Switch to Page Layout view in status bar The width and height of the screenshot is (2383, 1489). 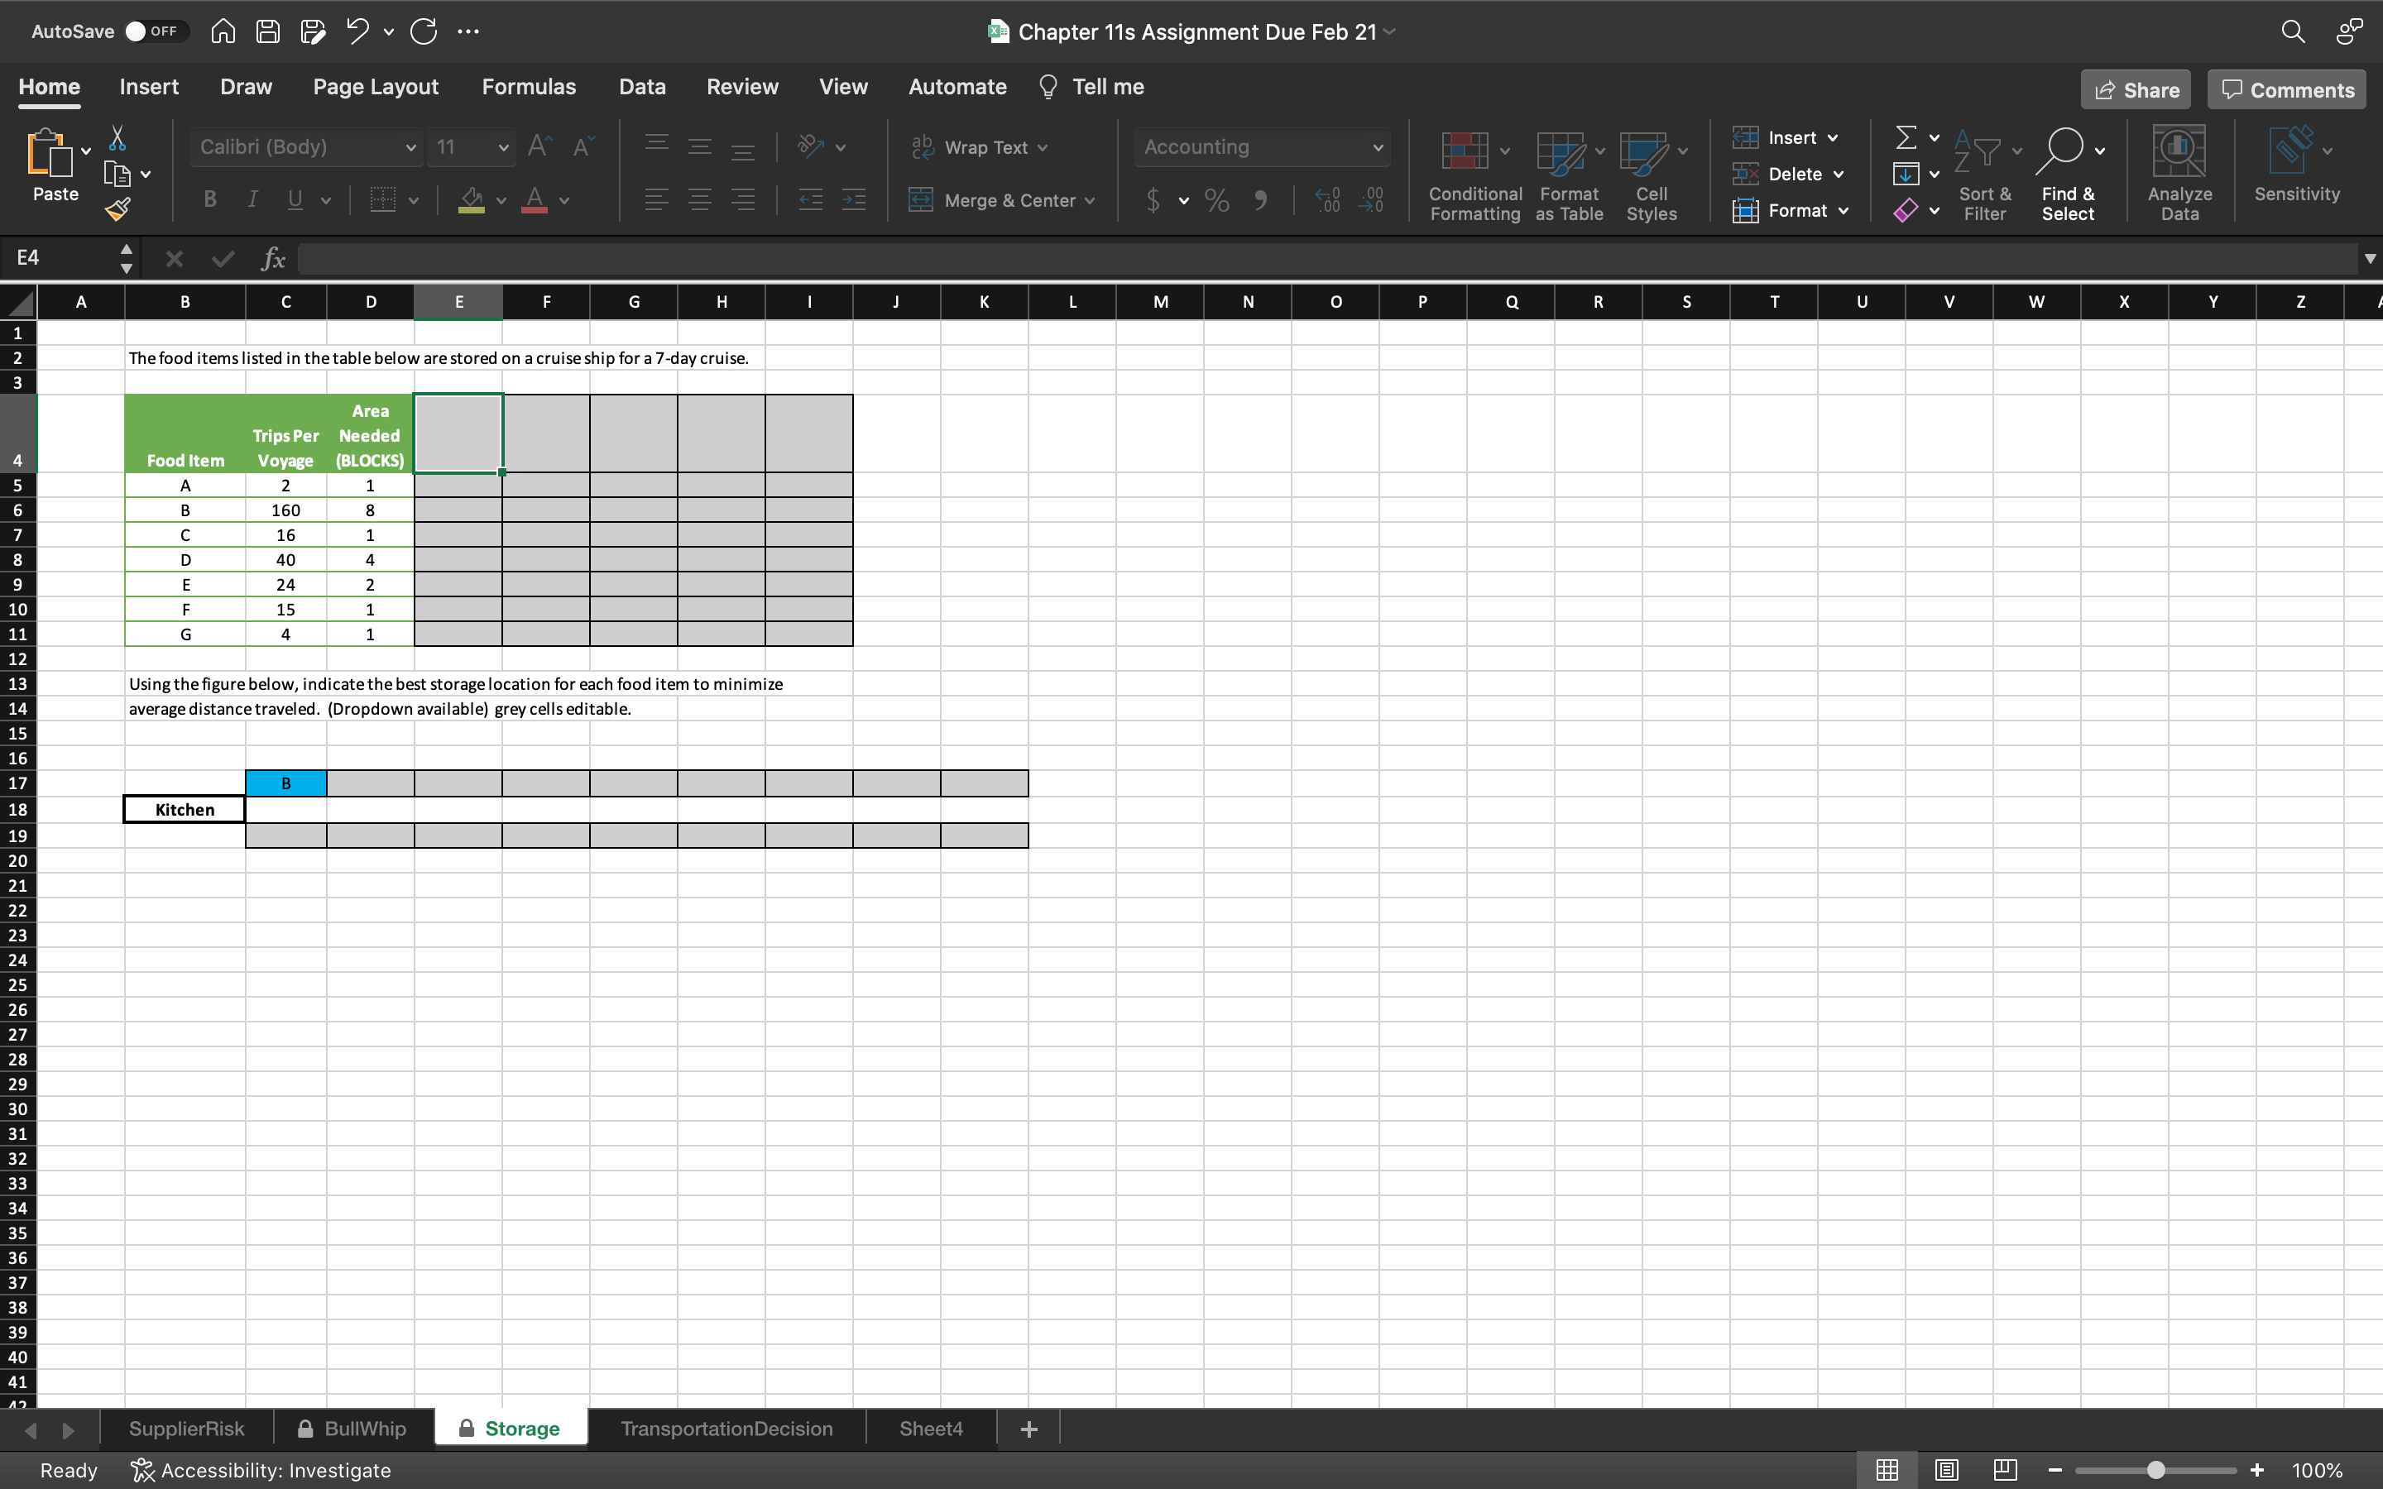[1946, 1469]
